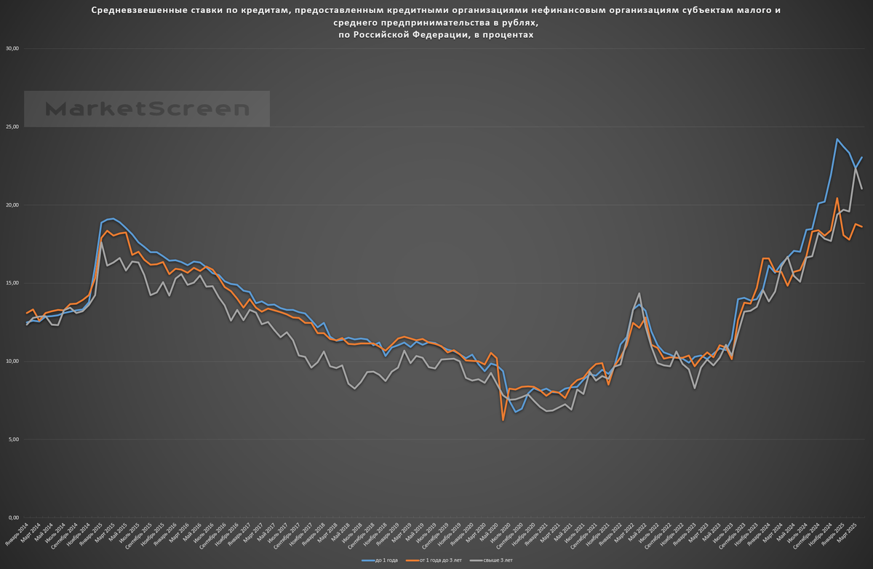Click the 5,00 value on the vertical axis
Viewport: 873px width, 569px height.
(x=14, y=439)
